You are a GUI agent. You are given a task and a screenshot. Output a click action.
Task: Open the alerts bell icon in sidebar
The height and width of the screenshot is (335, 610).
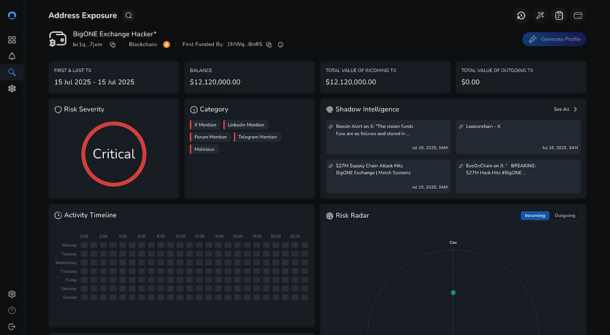pos(12,56)
